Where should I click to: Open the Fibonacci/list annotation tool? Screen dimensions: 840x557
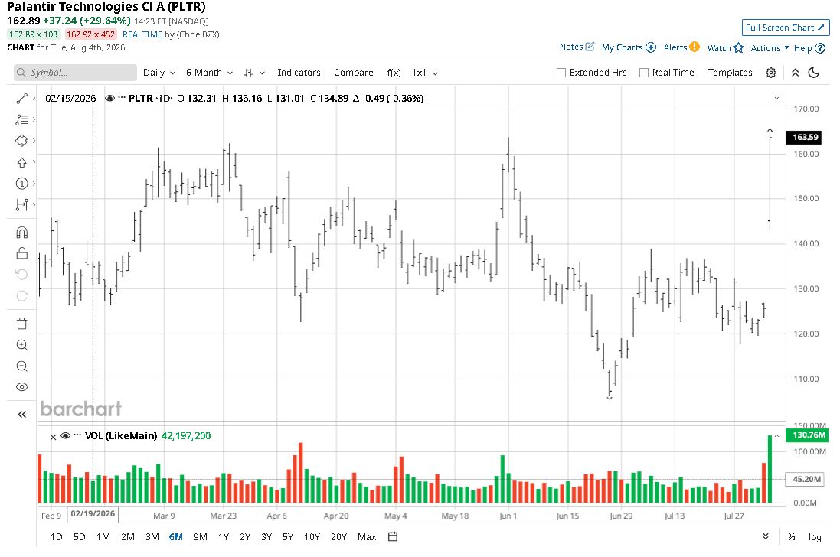(x=21, y=120)
